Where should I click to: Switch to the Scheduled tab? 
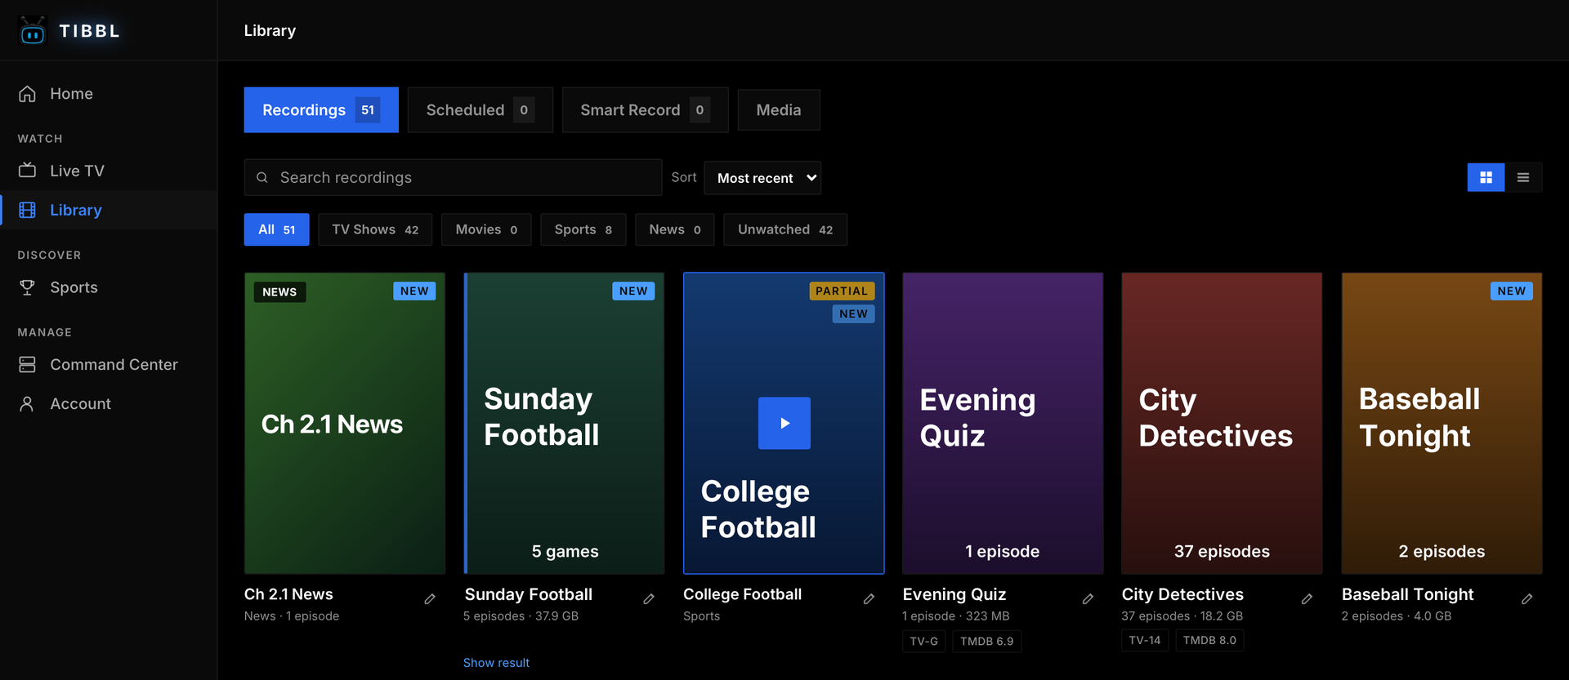tap(481, 110)
